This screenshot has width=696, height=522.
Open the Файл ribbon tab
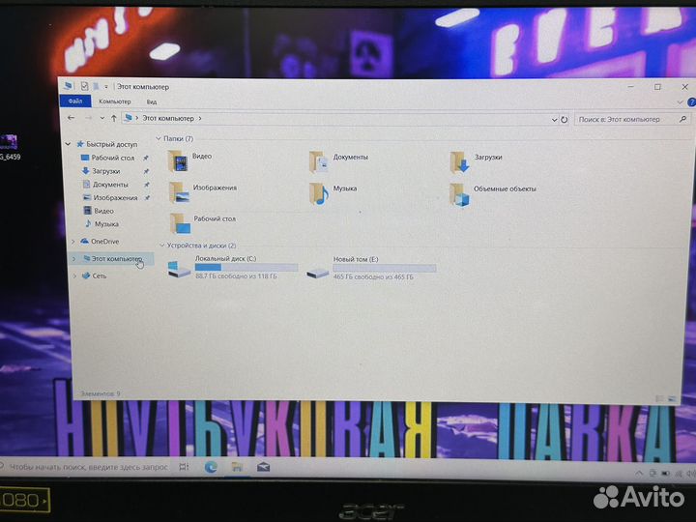pos(75,101)
